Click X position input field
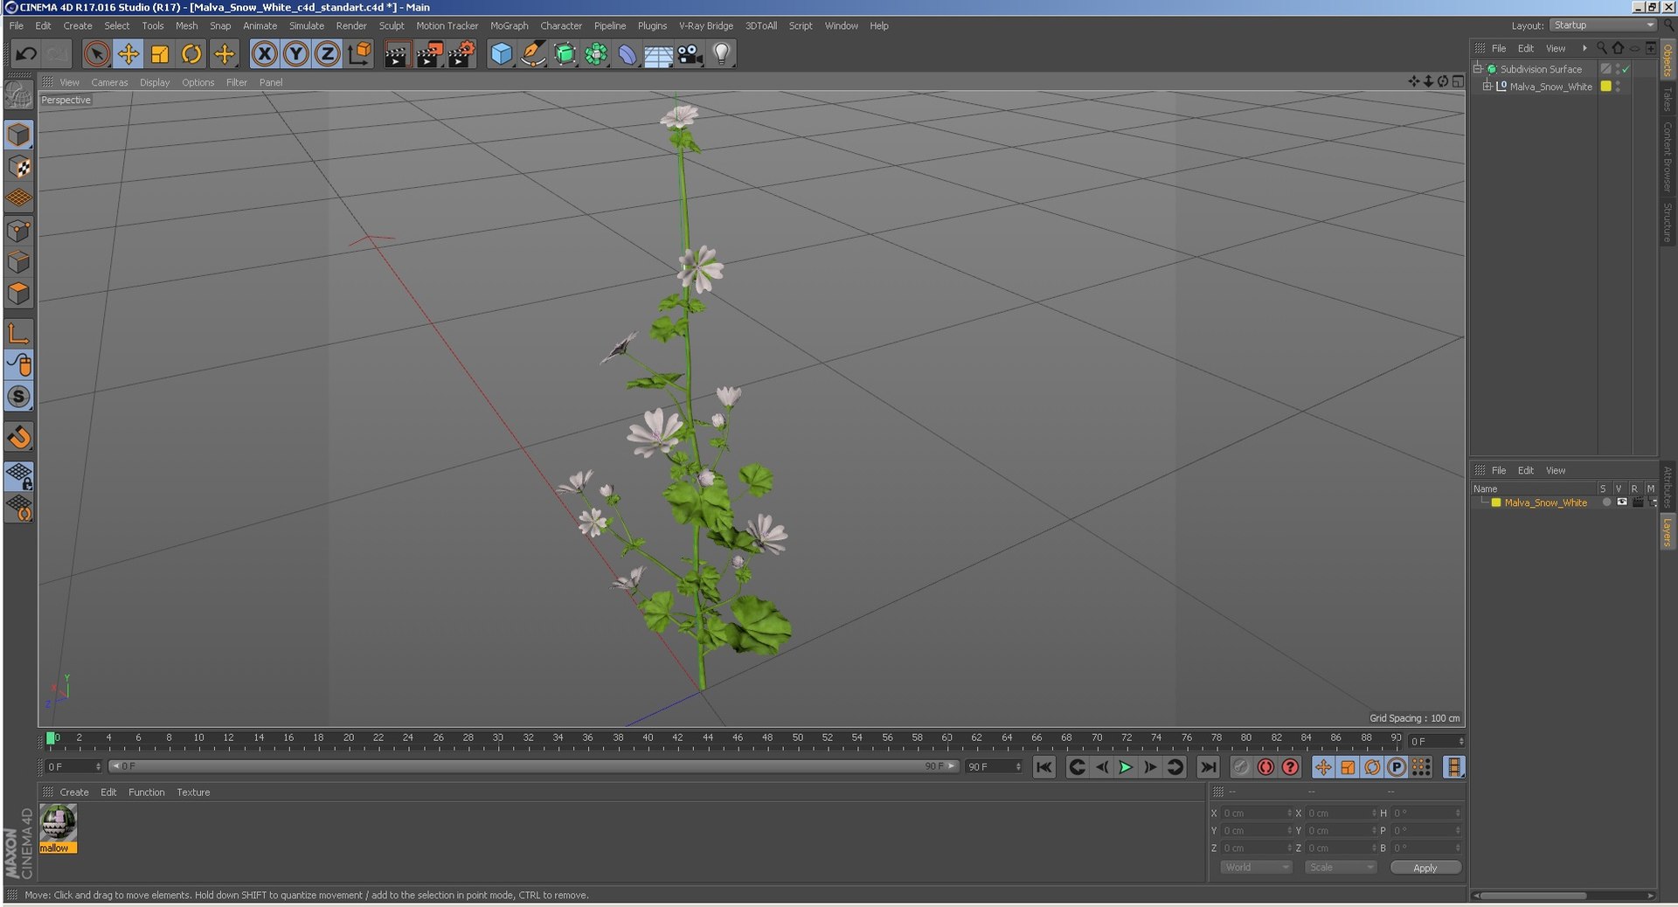Image resolution: width=1678 pixels, height=907 pixels. 1256,814
